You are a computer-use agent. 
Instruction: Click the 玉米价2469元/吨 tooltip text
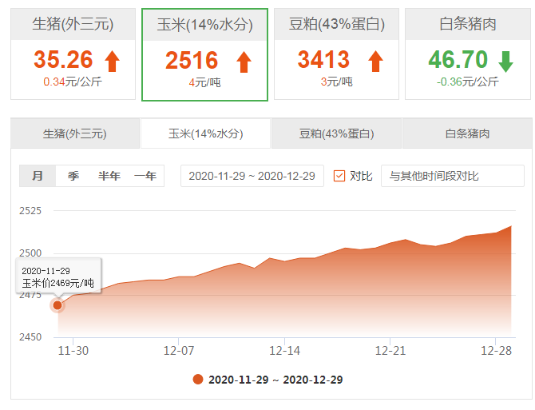58,283
